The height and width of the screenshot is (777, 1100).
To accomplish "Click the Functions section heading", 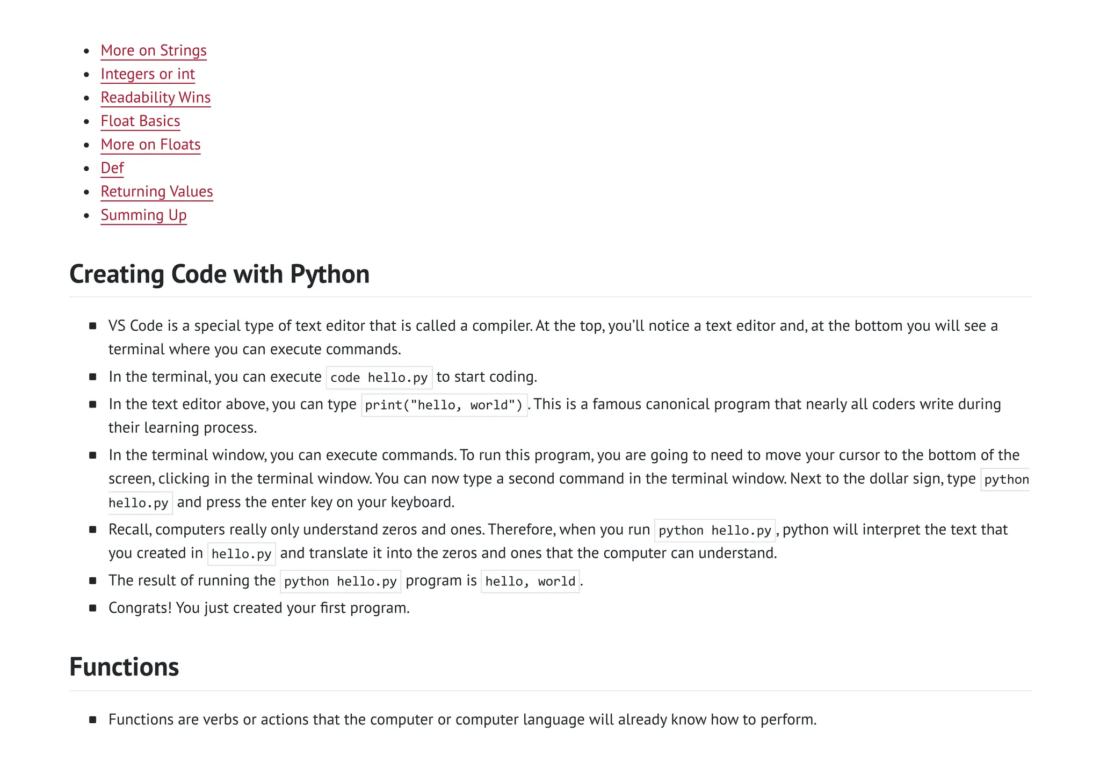I will click(x=124, y=667).
